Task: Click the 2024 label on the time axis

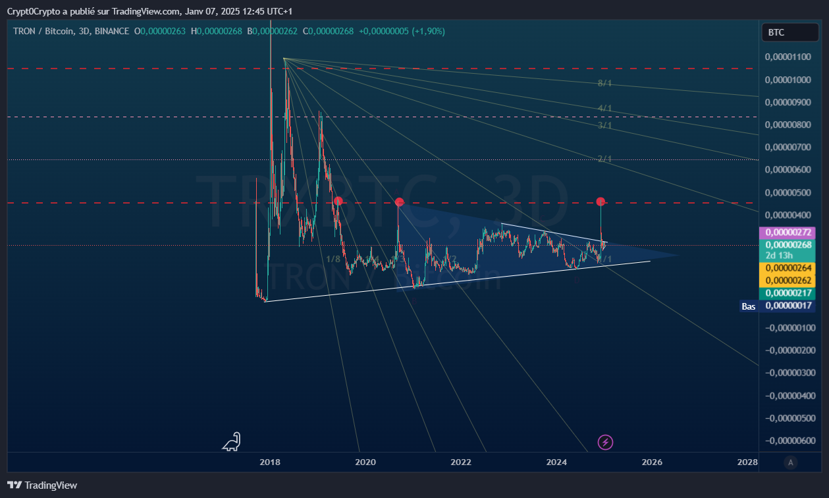Action: 557,462
